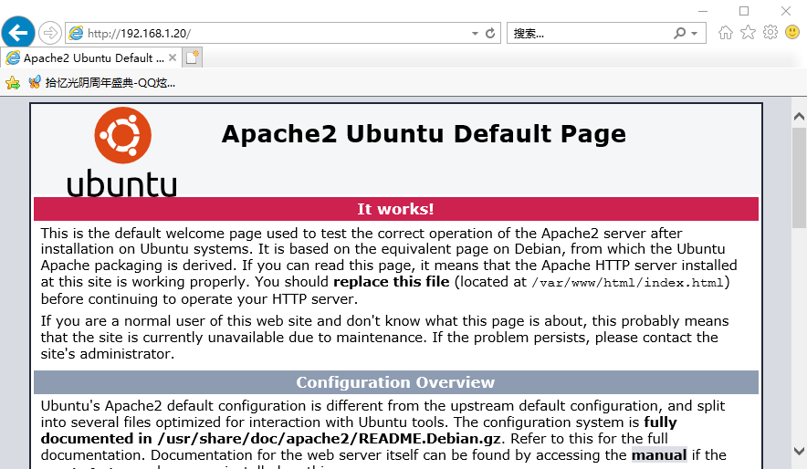Click the magnifying glass search icon
The height and width of the screenshot is (469, 807).
pyautogui.click(x=679, y=34)
